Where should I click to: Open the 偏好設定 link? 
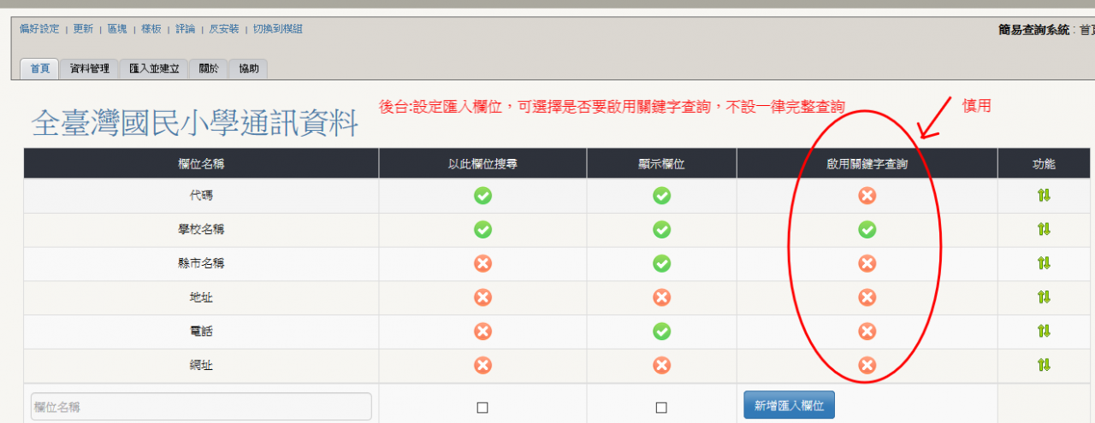[39, 29]
